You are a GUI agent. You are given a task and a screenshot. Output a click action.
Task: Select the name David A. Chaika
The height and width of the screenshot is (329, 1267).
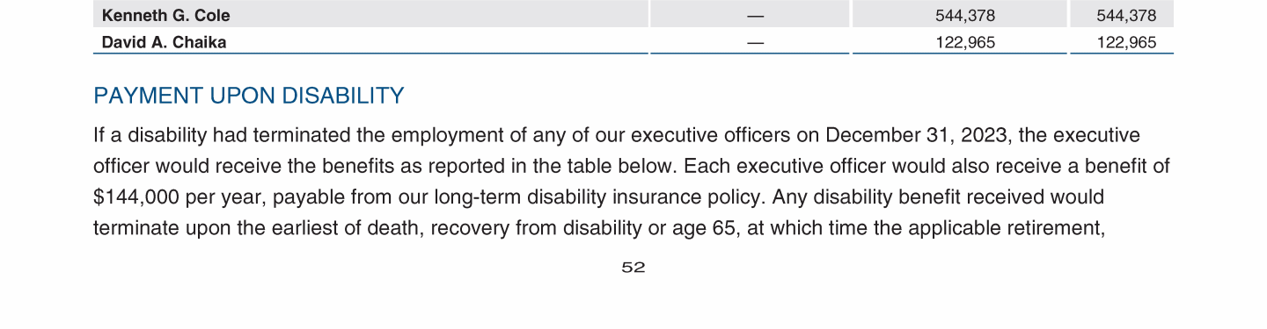tap(164, 42)
